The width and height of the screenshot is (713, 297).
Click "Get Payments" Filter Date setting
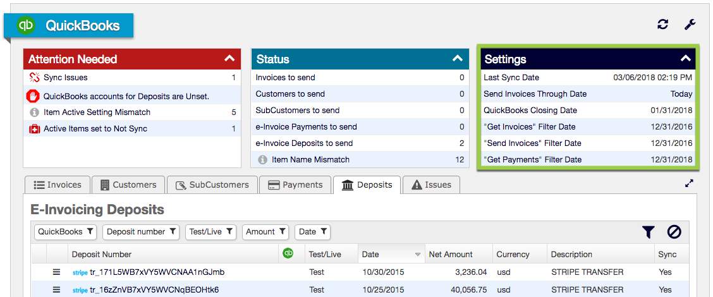point(588,160)
